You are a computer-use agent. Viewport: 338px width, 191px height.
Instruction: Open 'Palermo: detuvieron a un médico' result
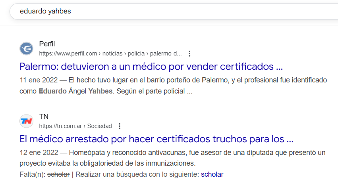(x=151, y=67)
